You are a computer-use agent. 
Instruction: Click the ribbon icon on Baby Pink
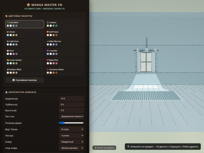[48, 60]
